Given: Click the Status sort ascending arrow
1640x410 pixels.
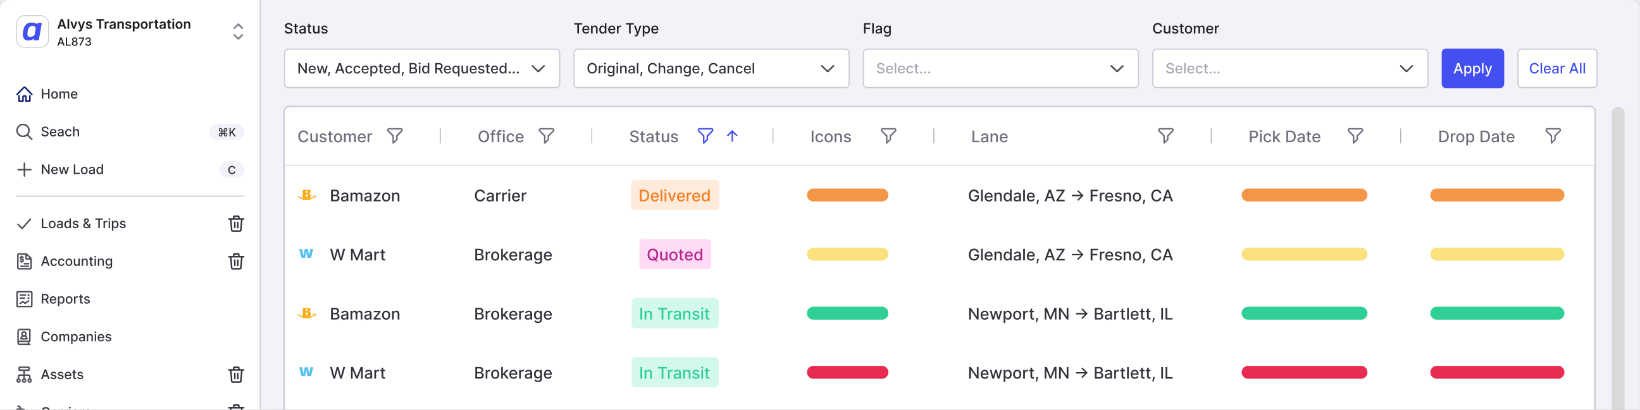Looking at the screenshot, I should click(732, 136).
